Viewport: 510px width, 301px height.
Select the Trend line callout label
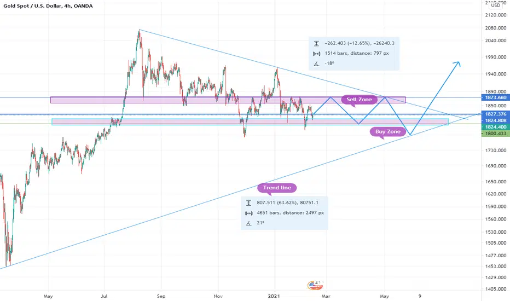[277, 188]
